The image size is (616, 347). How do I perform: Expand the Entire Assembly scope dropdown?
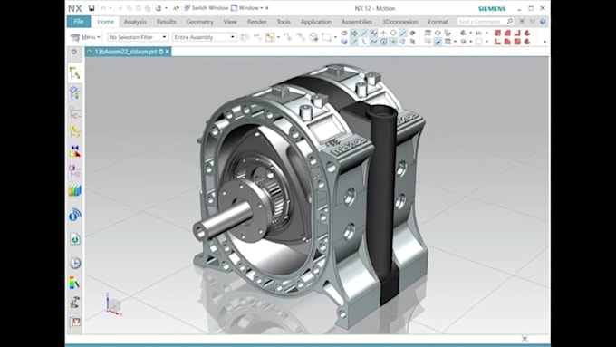[205, 37]
